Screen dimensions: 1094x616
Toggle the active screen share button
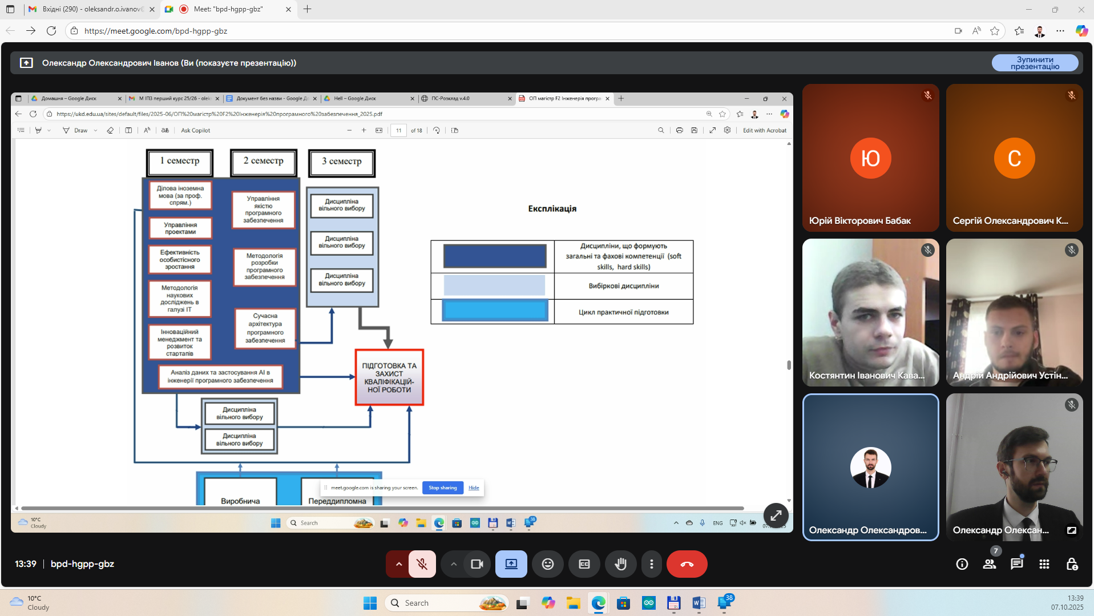(x=511, y=564)
